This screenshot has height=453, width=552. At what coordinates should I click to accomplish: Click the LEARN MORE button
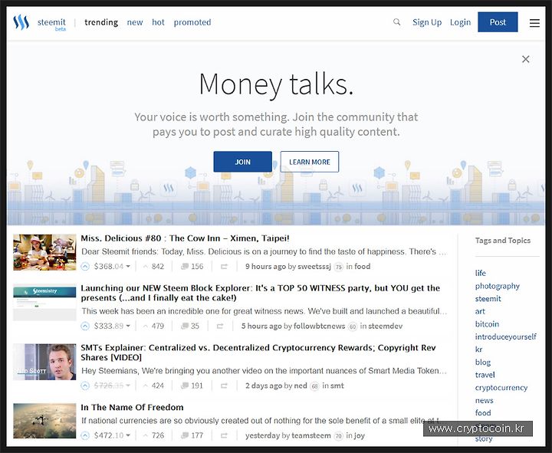[310, 162]
